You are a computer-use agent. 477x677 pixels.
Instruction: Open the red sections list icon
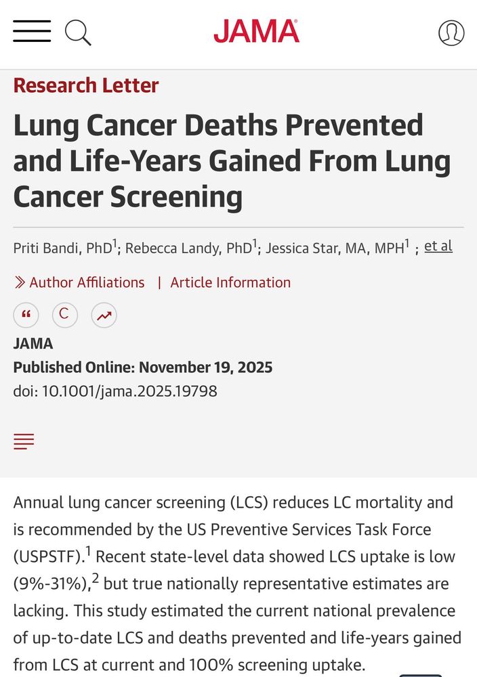[x=24, y=442]
